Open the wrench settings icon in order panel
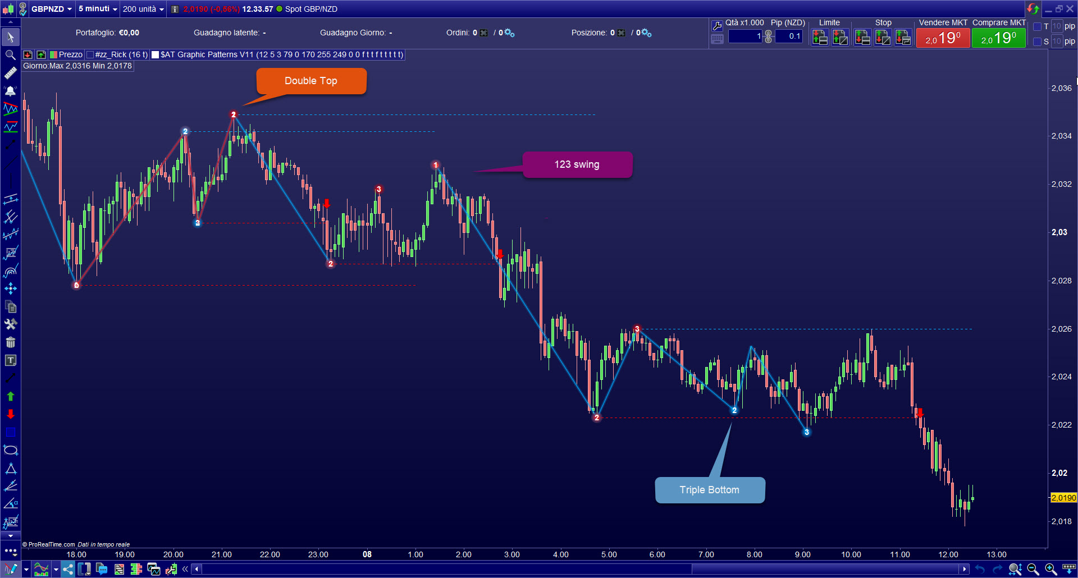 pyautogui.click(x=717, y=26)
